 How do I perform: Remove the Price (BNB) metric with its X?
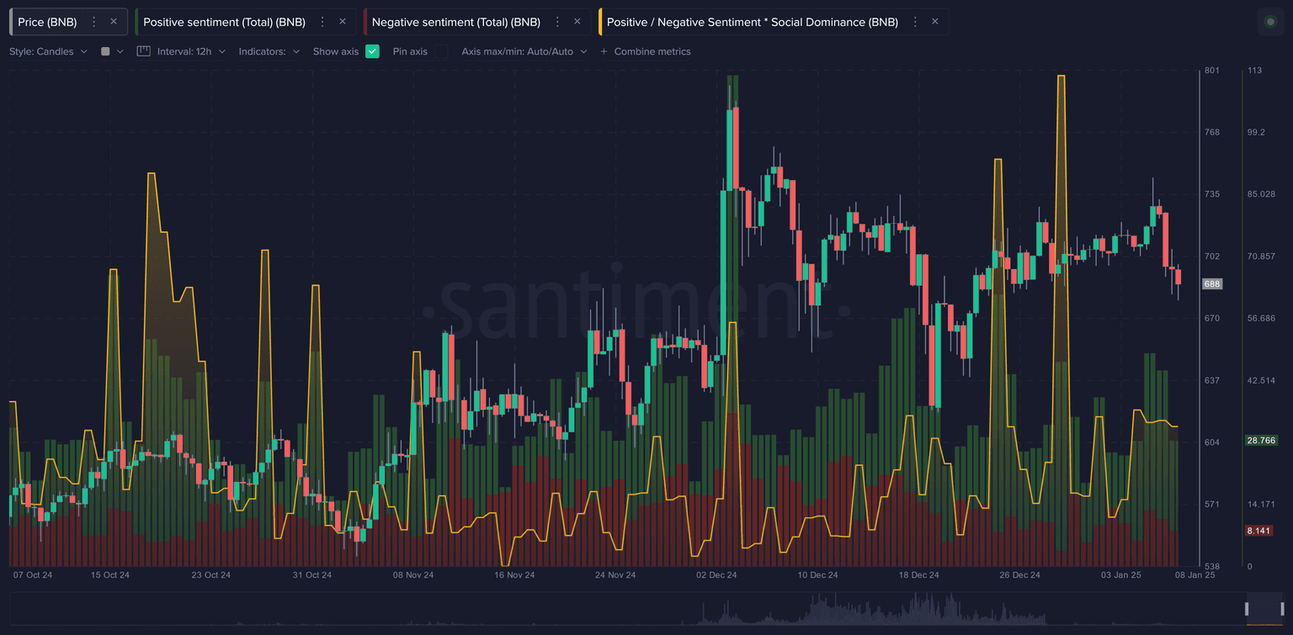114,22
